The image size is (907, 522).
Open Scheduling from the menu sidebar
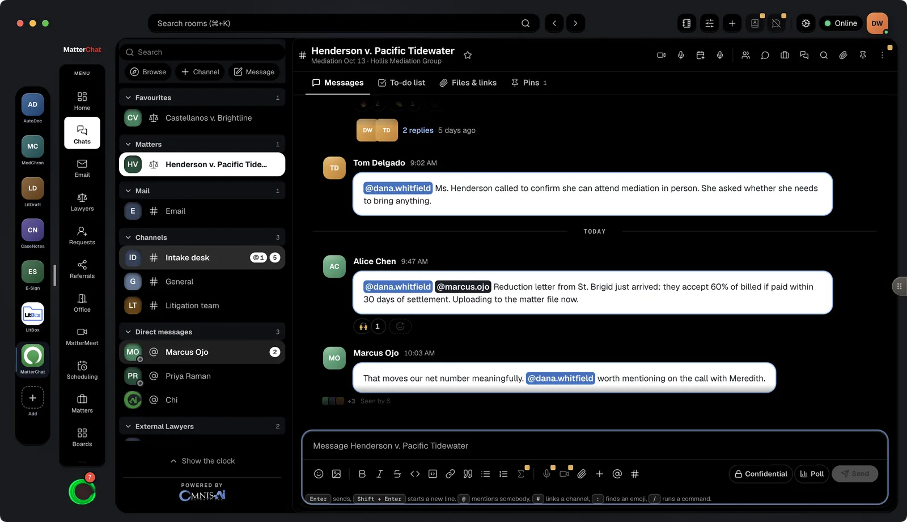[82, 370]
